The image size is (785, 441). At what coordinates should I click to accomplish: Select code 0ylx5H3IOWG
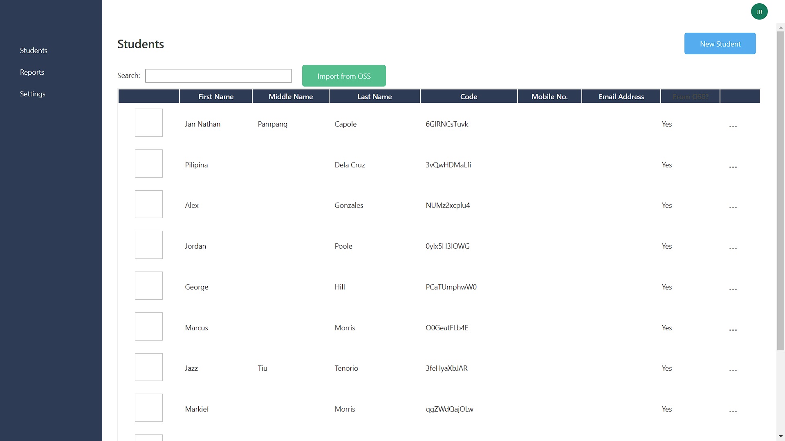448,246
